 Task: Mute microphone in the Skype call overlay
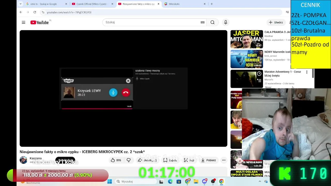point(113,92)
